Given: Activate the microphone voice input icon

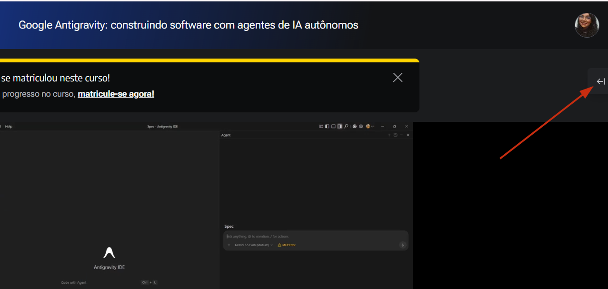Looking at the screenshot, I should pyautogui.click(x=403, y=245).
